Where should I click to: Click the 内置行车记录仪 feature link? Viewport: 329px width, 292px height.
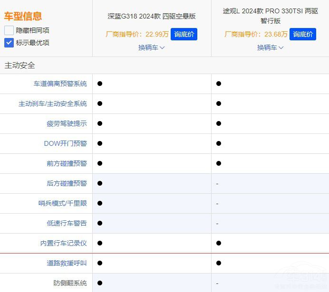point(63,243)
